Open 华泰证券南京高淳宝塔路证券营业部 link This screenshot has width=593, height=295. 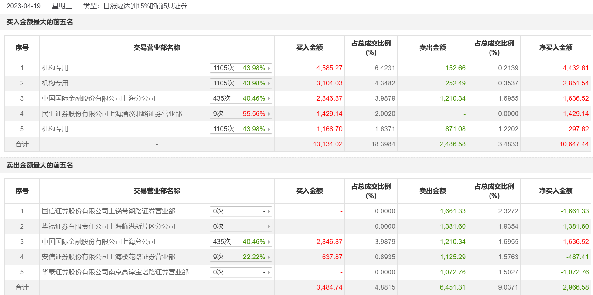click(115, 272)
